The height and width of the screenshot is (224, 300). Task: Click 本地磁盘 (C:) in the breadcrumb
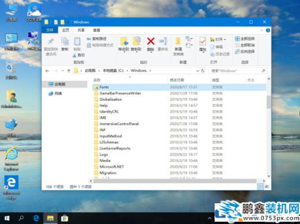113,71
